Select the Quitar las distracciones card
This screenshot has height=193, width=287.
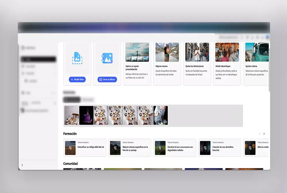(x=197, y=64)
